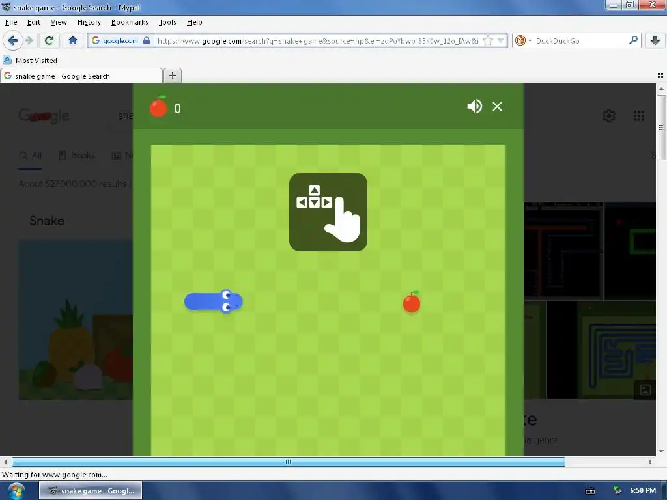
Task: Open the dark snake game image thumbnail
Action: point(563,251)
